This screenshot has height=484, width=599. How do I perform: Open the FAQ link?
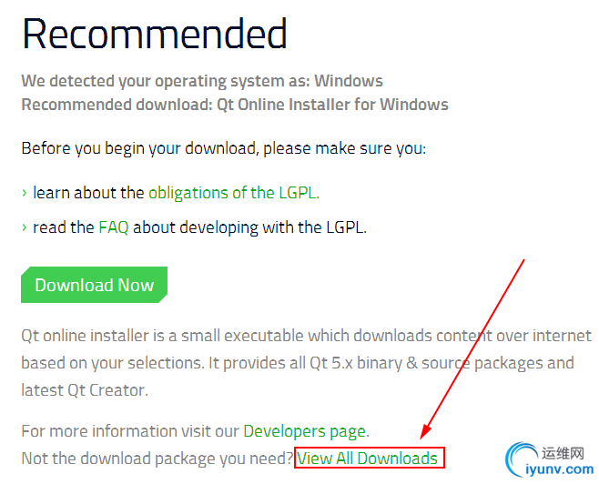pyautogui.click(x=114, y=227)
